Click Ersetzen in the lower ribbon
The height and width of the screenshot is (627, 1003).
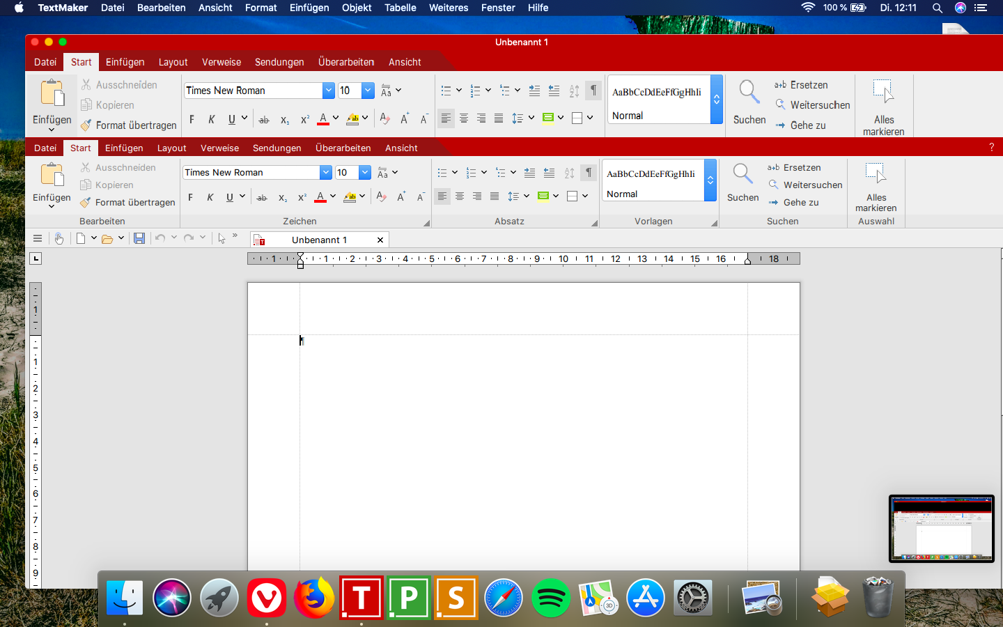(801, 168)
